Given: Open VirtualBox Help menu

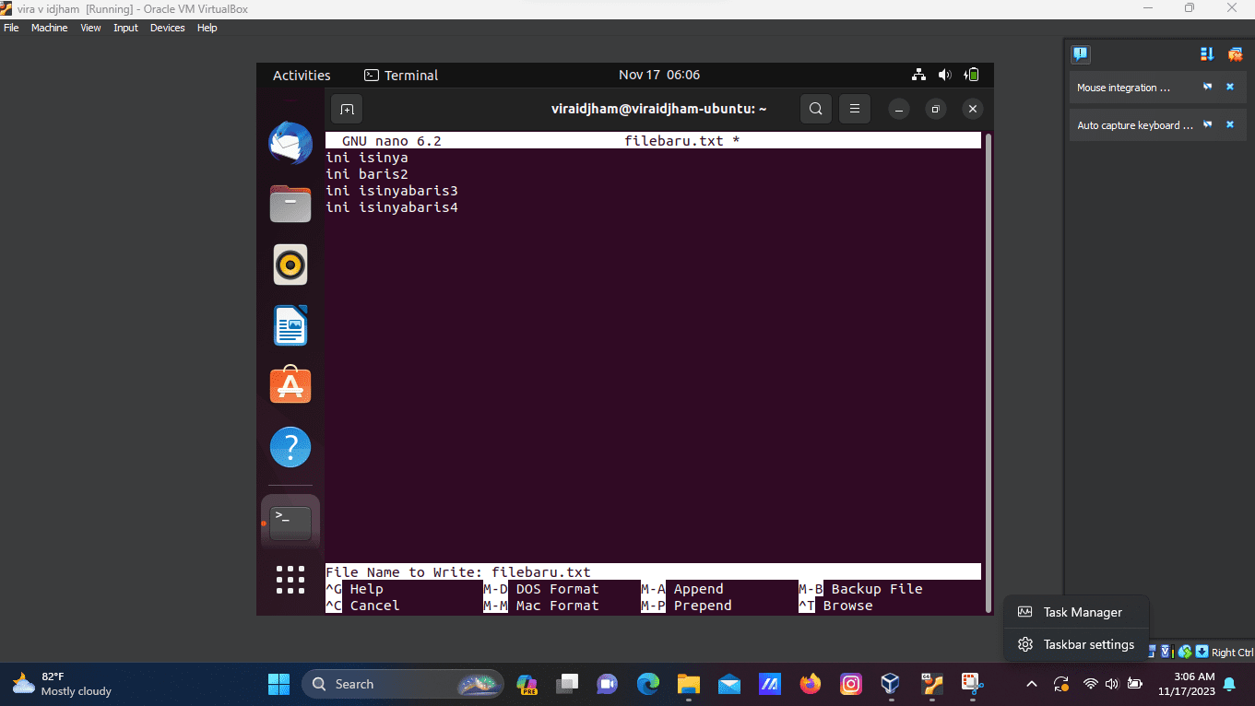Looking at the screenshot, I should 207,28.
